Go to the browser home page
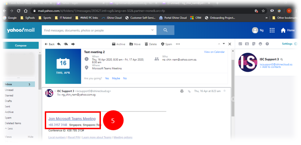The image size is (301, 145). [x=25, y=11]
